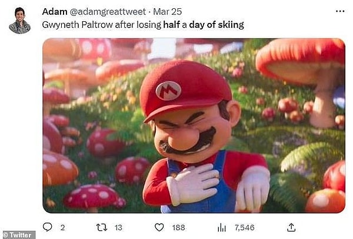Click the Twitter watermark label
Image resolution: width=353 pixels, height=239 pixels.
(18, 234)
